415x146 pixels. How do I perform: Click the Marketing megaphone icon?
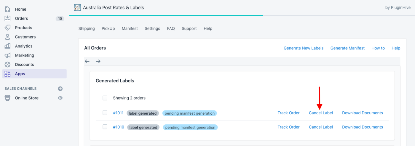tap(7, 55)
